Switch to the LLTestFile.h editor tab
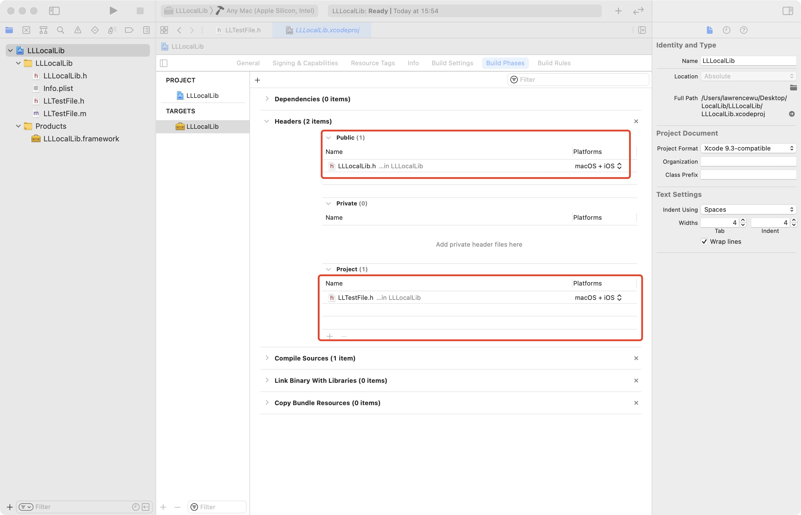The height and width of the screenshot is (515, 801). (x=239, y=30)
